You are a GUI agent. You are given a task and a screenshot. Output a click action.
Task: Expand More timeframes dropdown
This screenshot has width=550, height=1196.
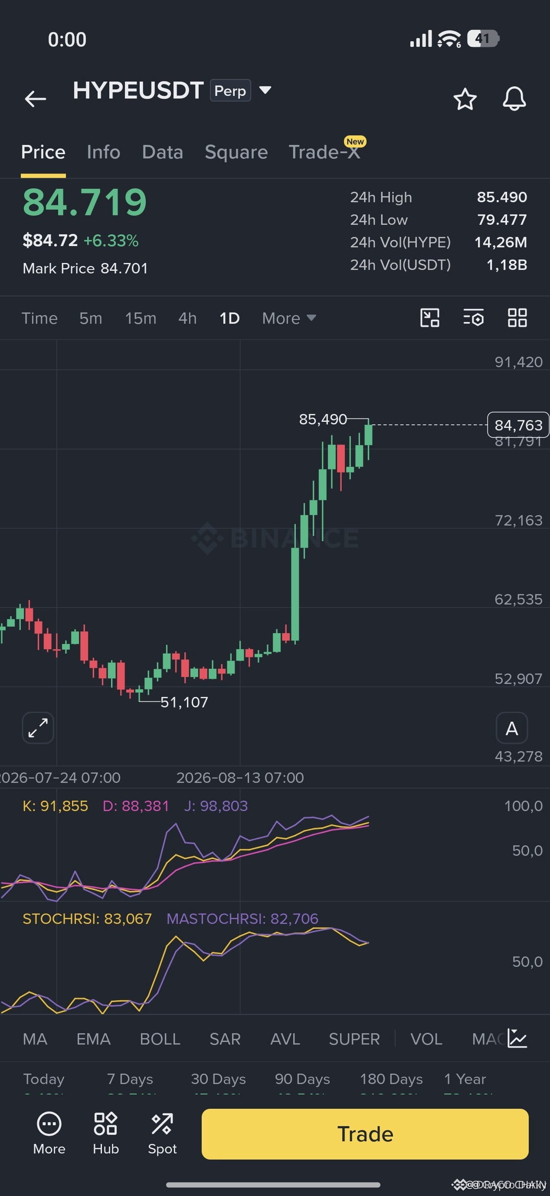(x=289, y=318)
